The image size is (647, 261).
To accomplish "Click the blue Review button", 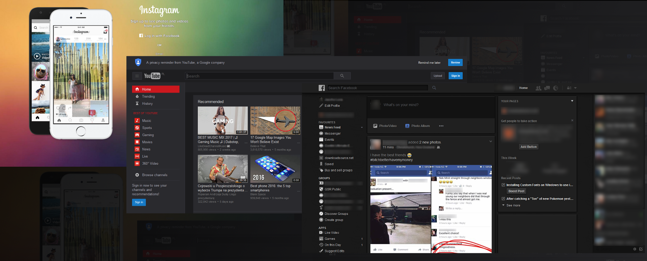I will click(455, 62).
